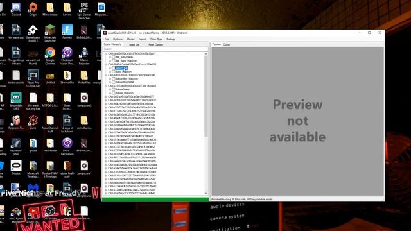Minimize the AssetStudioGUI window
Image resolution: width=411 pixels, height=231 pixels.
pyautogui.click(x=359, y=33)
